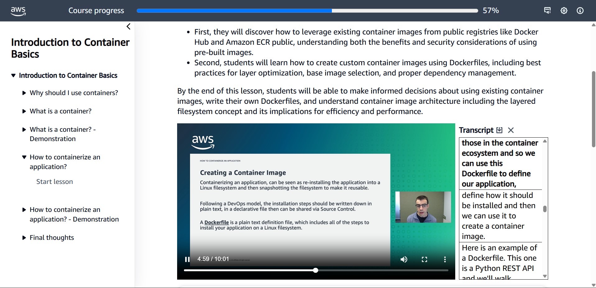Open the settings gear icon
Viewport: 596px width, 288px height.
tap(564, 11)
